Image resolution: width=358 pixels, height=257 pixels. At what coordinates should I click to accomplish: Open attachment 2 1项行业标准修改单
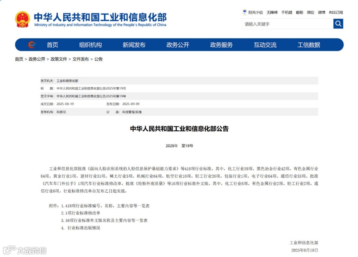(x=81, y=213)
